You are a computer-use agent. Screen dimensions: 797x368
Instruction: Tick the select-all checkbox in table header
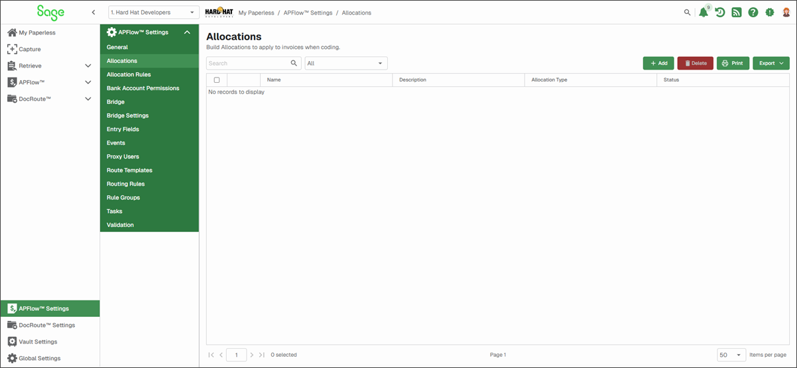pos(217,80)
